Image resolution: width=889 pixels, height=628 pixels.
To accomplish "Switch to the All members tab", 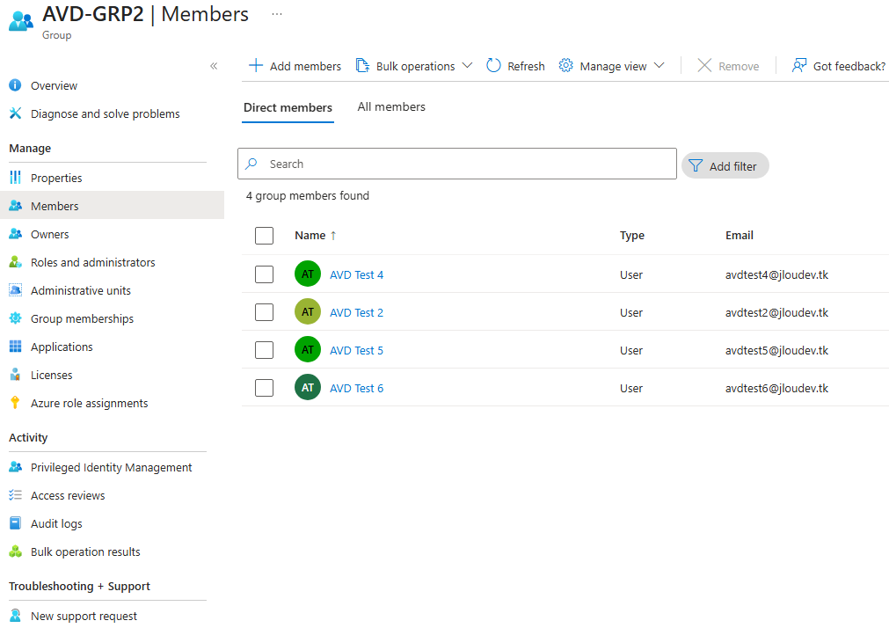I will [391, 107].
